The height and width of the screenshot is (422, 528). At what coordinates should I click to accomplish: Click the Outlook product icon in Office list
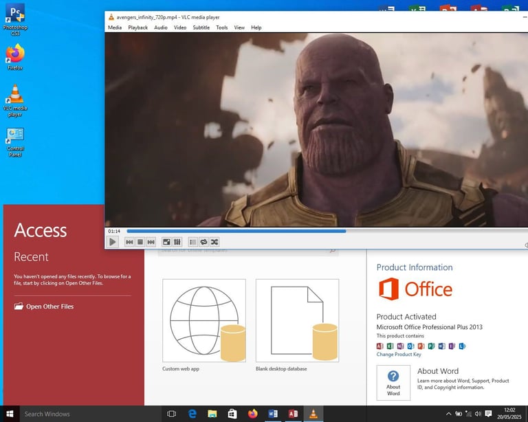coord(411,346)
